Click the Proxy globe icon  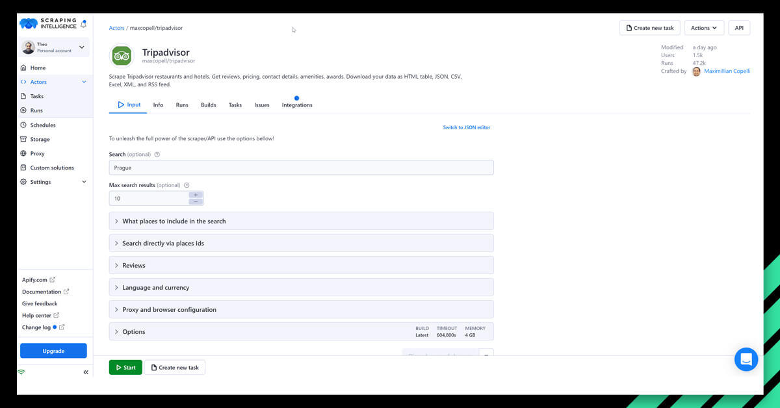[x=23, y=153]
